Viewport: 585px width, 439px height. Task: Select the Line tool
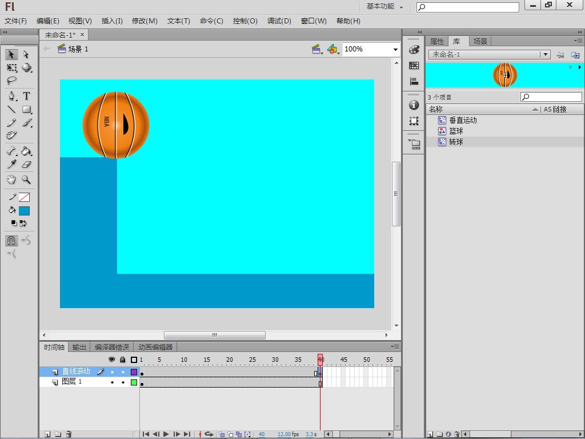tap(11, 109)
